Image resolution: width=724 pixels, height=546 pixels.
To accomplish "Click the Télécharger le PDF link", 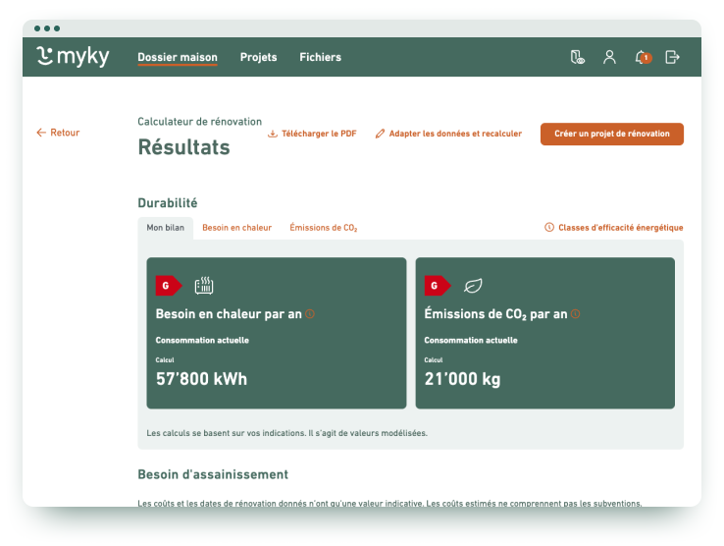I will [x=313, y=134].
